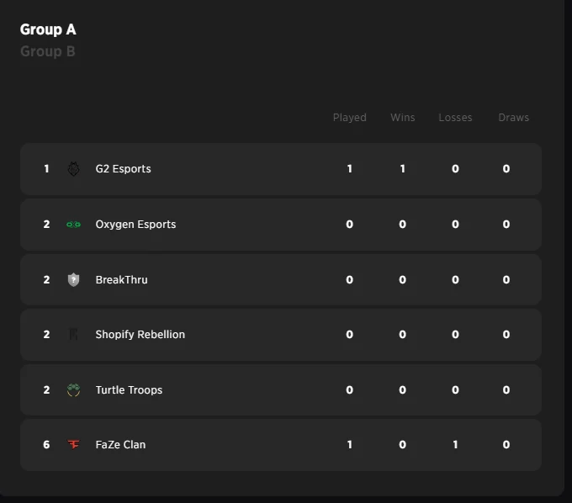Click the Losses column header
Image resolution: width=572 pixels, height=503 pixels.
pos(455,118)
